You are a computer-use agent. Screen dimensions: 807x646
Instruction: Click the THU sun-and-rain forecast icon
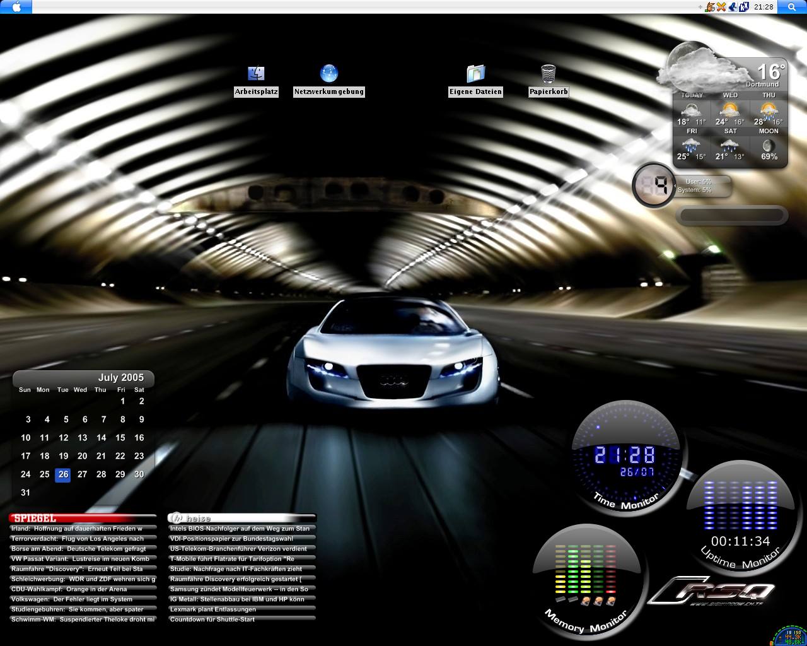click(769, 110)
